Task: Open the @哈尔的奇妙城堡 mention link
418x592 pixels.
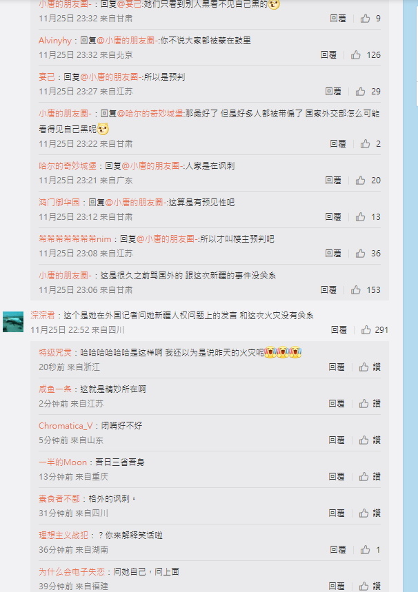Action: click(150, 114)
